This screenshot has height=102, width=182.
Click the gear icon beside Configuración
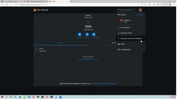point(119,50)
